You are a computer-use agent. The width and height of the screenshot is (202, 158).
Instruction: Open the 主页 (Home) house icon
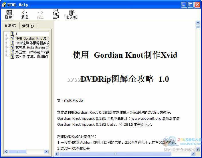pos(56,14)
